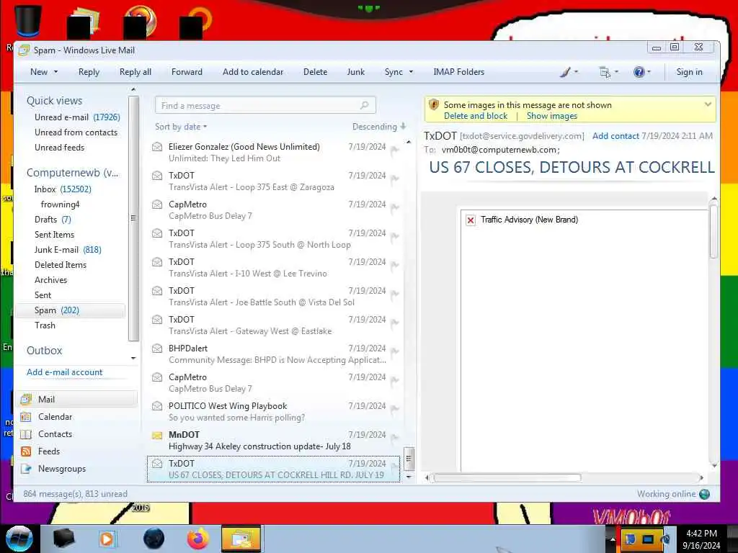This screenshot has width=738, height=553.
Task: Click the Feeds RSS icon
Action: point(26,451)
